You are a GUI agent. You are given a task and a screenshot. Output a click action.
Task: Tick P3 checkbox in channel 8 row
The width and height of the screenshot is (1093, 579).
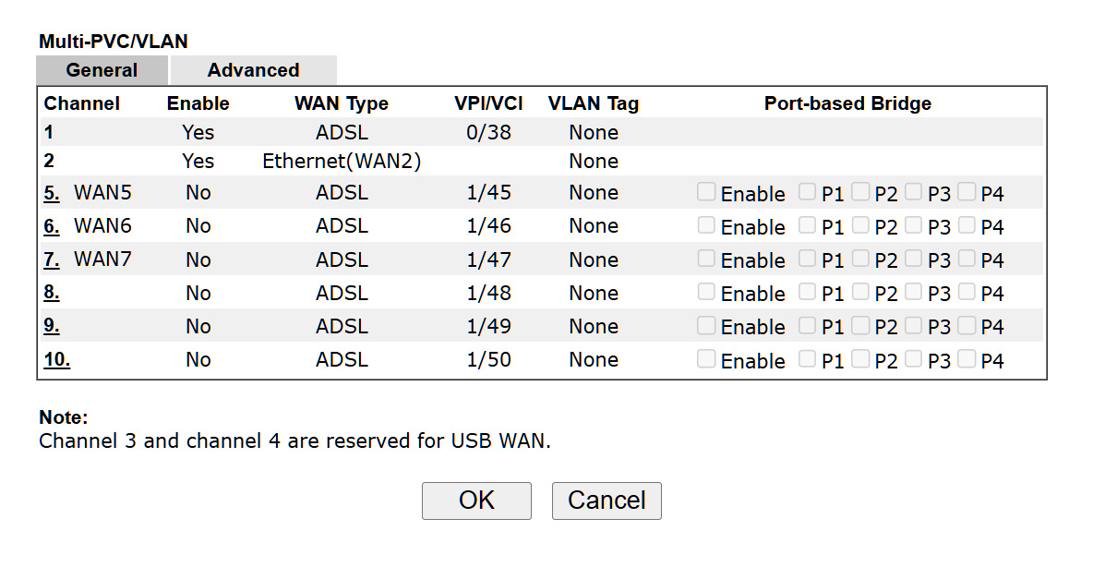[914, 292]
